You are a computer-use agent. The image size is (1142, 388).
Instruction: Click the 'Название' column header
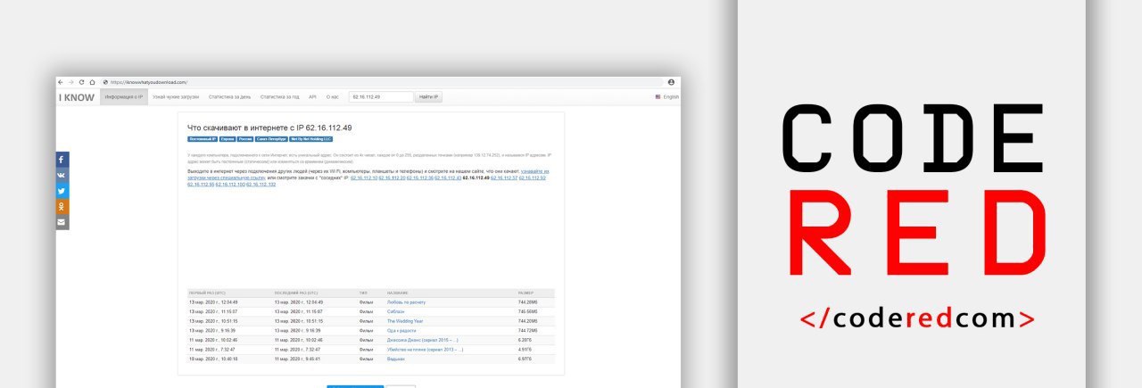(x=397, y=293)
